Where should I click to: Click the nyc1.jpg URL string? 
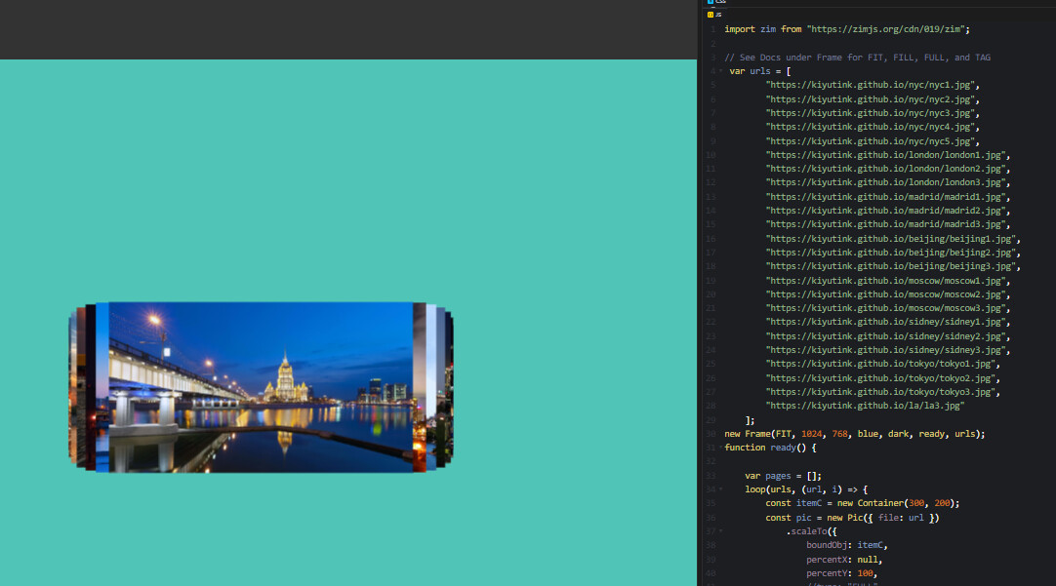pyautogui.click(x=872, y=85)
